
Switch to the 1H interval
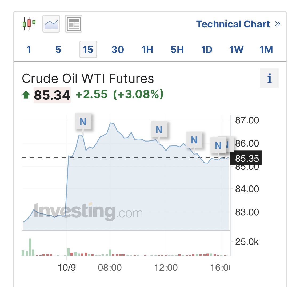[x=147, y=50]
